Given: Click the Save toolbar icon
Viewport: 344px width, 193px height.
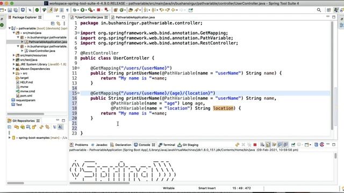Looking at the screenshot, I should click(10, 10).
